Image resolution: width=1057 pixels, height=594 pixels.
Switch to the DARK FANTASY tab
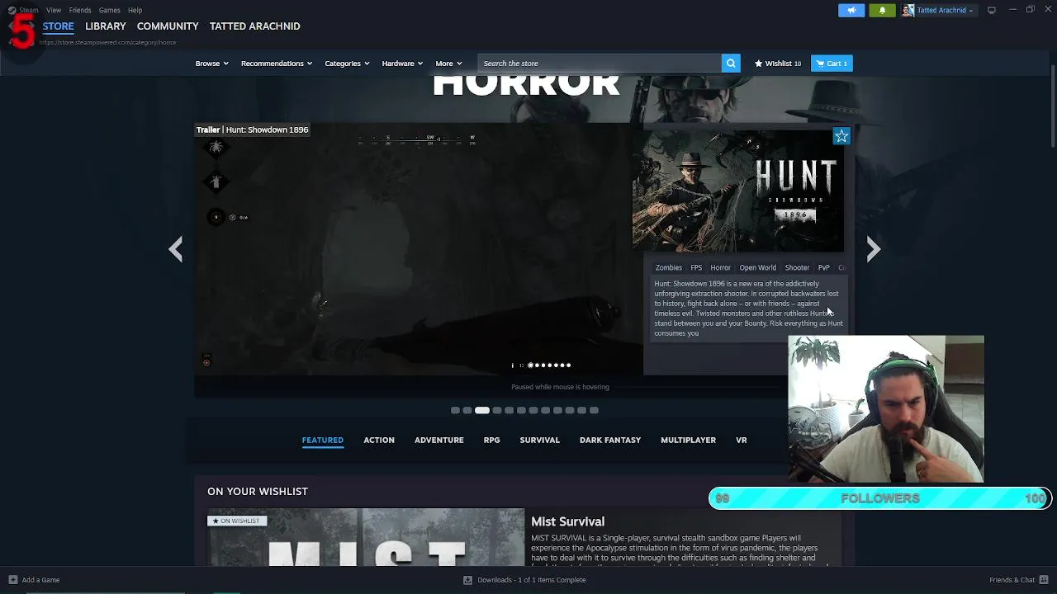pos(610,440)
